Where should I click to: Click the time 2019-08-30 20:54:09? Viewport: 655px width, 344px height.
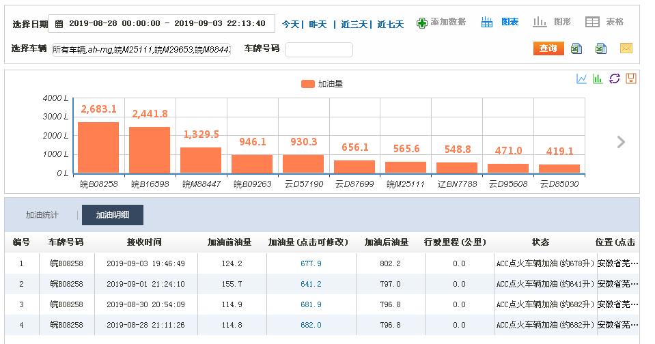[x=145, y=304]
